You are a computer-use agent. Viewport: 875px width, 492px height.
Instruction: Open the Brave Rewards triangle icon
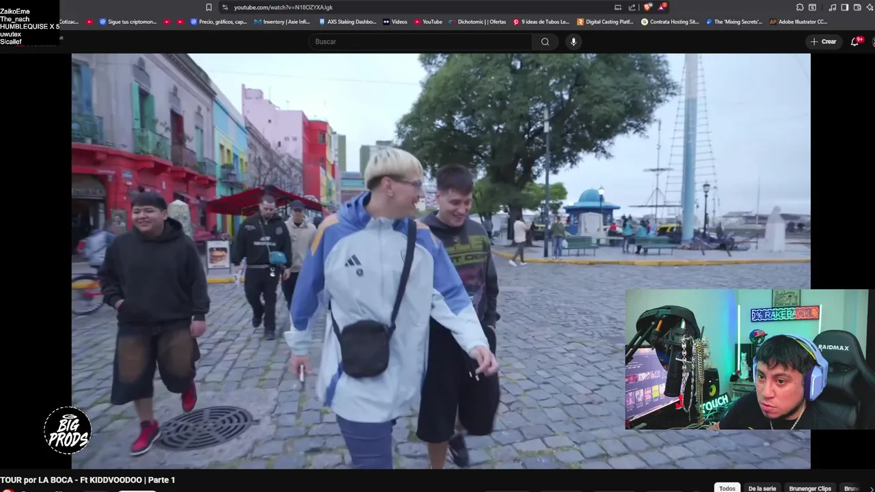(x=662, y=7)
